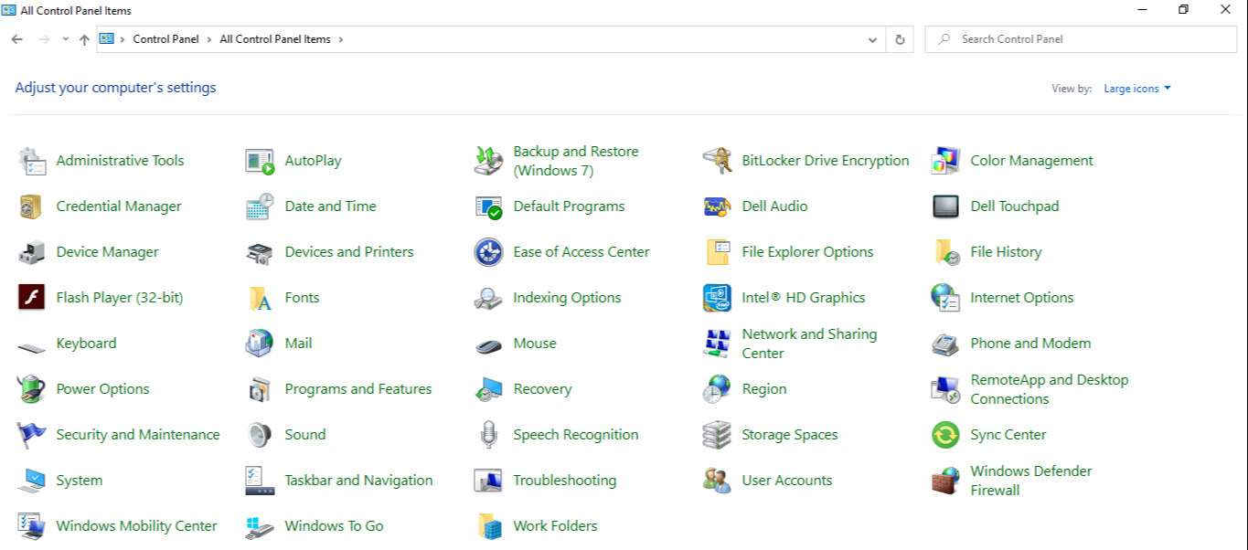
Task: Click RemoteApp and Desktop Connections link
Action: click(1050, 389)
